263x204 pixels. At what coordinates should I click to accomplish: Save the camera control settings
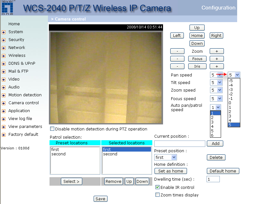click(101, 199)
